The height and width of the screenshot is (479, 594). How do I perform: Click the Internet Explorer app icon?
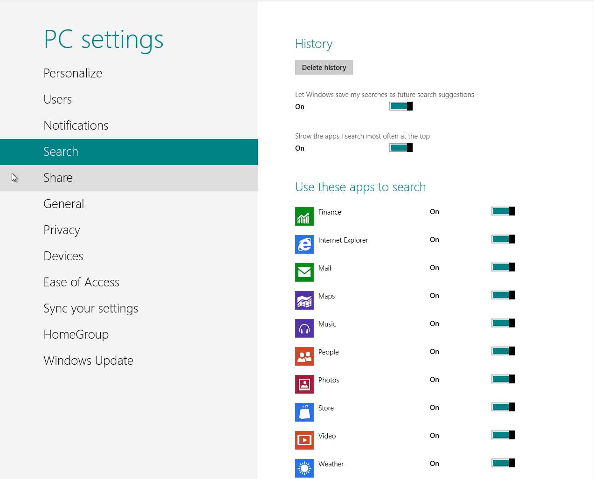tap(304, 244)
